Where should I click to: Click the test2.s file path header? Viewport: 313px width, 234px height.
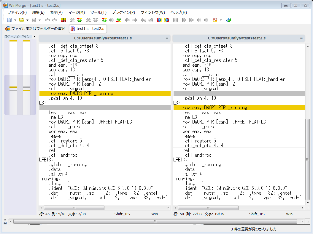(x=236, y=38)
